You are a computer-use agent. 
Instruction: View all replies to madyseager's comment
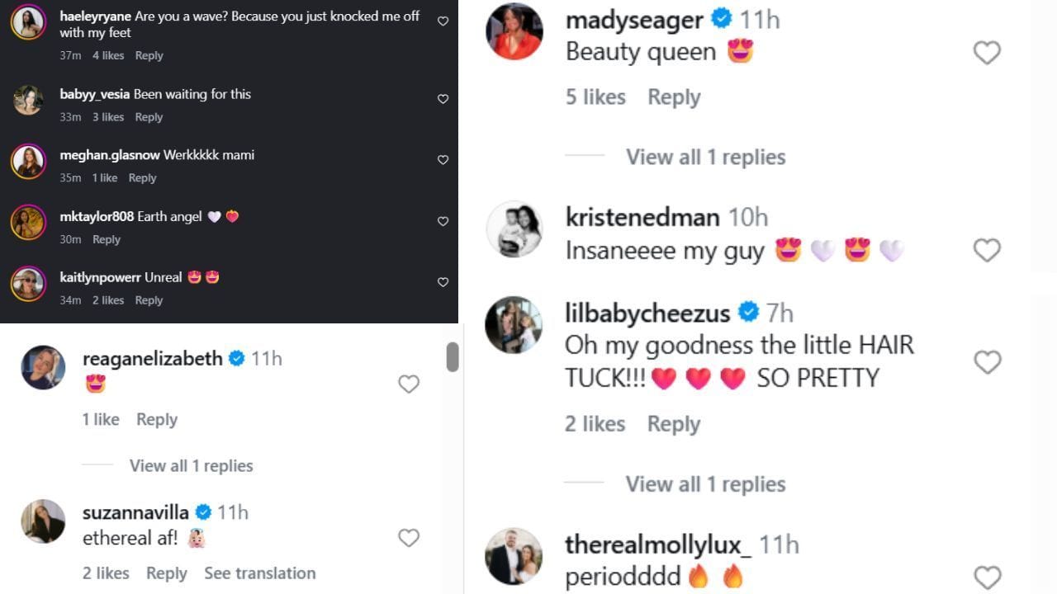coord(706,157)
